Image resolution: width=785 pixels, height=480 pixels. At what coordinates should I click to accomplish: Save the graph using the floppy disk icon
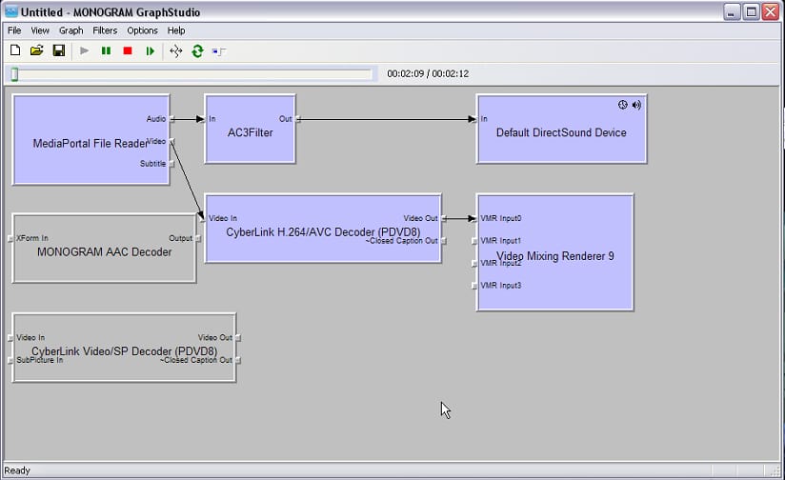tap(59, 50)
